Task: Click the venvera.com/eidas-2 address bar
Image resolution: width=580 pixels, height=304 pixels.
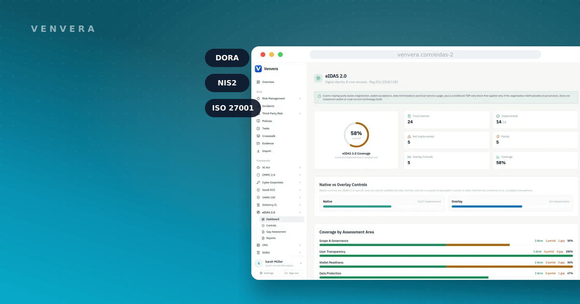Action: pos(425,55)
